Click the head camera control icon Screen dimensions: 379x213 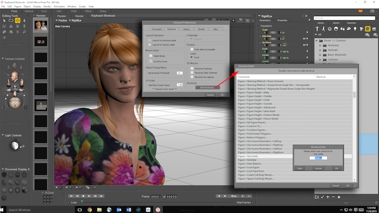(x=15, y=76)
